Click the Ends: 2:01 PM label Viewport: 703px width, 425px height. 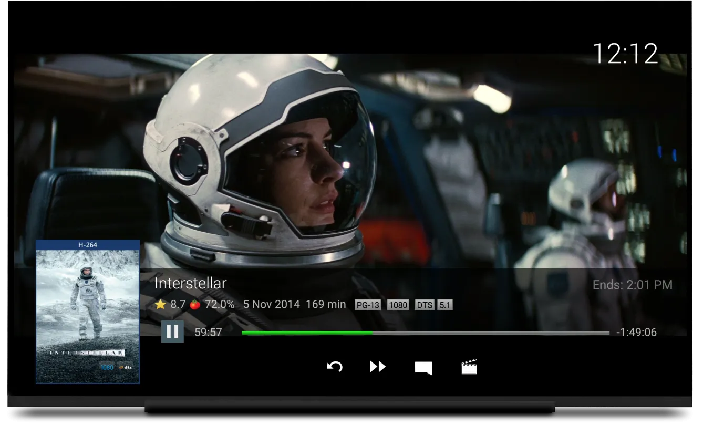pos(633,285)
